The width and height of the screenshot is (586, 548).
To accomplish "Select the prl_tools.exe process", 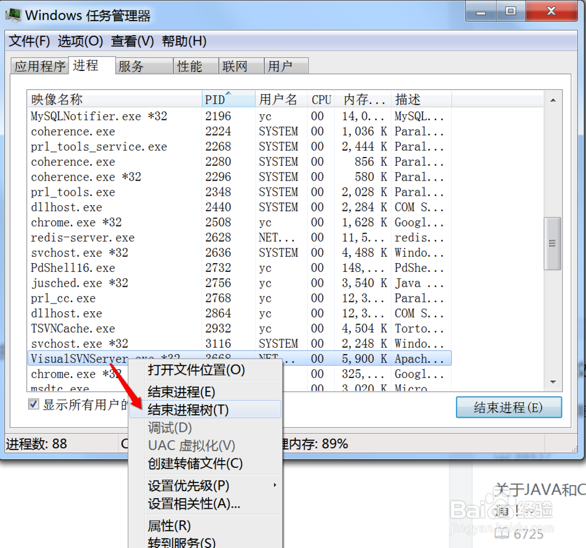I will pyautogui.click(x=239, y=192).
